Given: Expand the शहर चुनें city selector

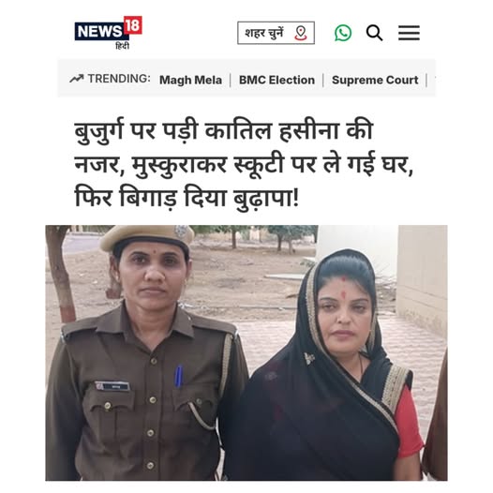Looking at the screenshot, I should [276, 33].
